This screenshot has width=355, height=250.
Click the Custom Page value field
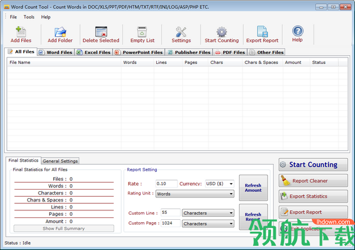tap(170, 223)
